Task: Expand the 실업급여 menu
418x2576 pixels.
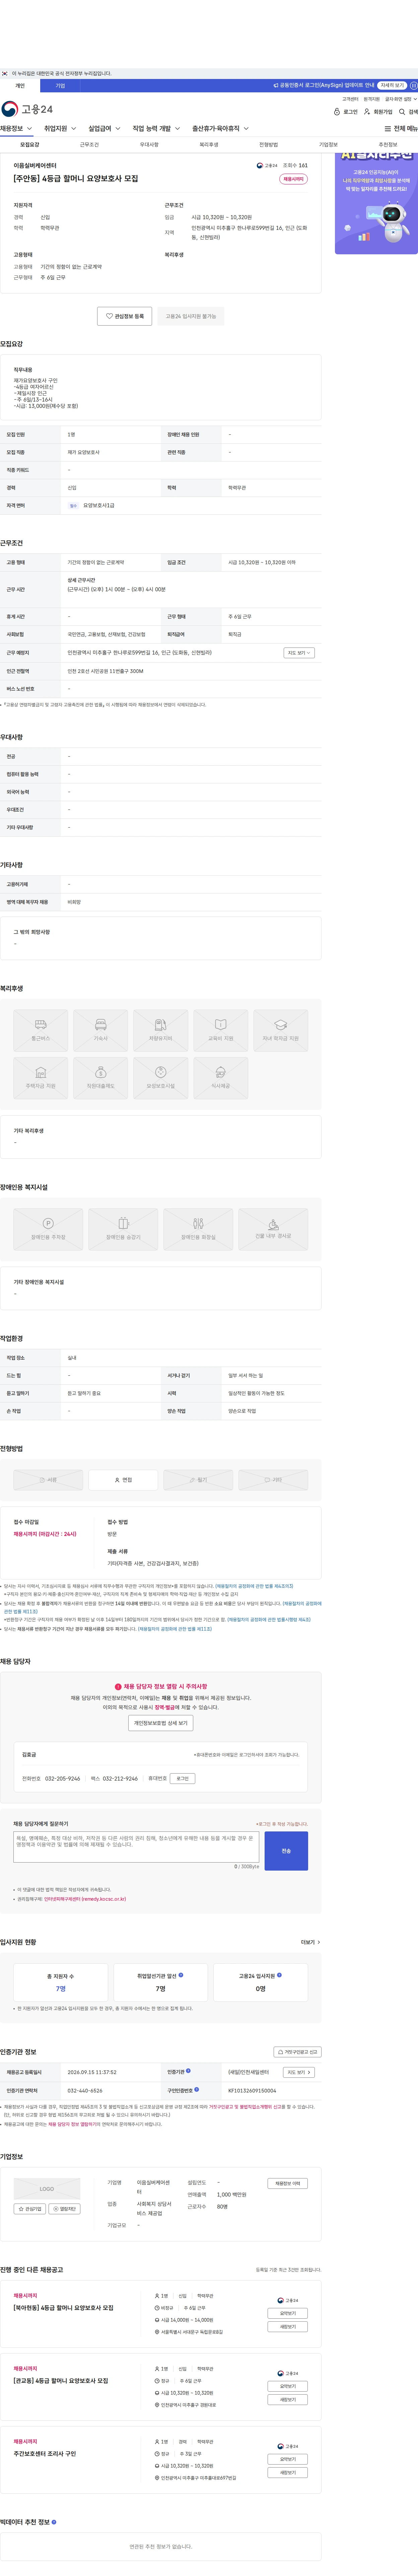Action: pyautogui.click(x=104, y=129)
